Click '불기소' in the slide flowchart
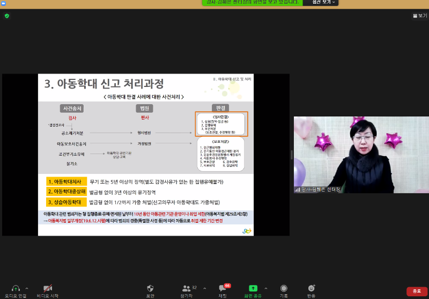The height and width of the screenshot is (299, 429). (72, 164)
